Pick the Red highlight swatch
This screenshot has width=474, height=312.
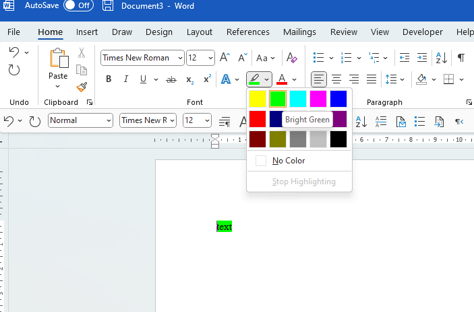(x=258, y=119)
